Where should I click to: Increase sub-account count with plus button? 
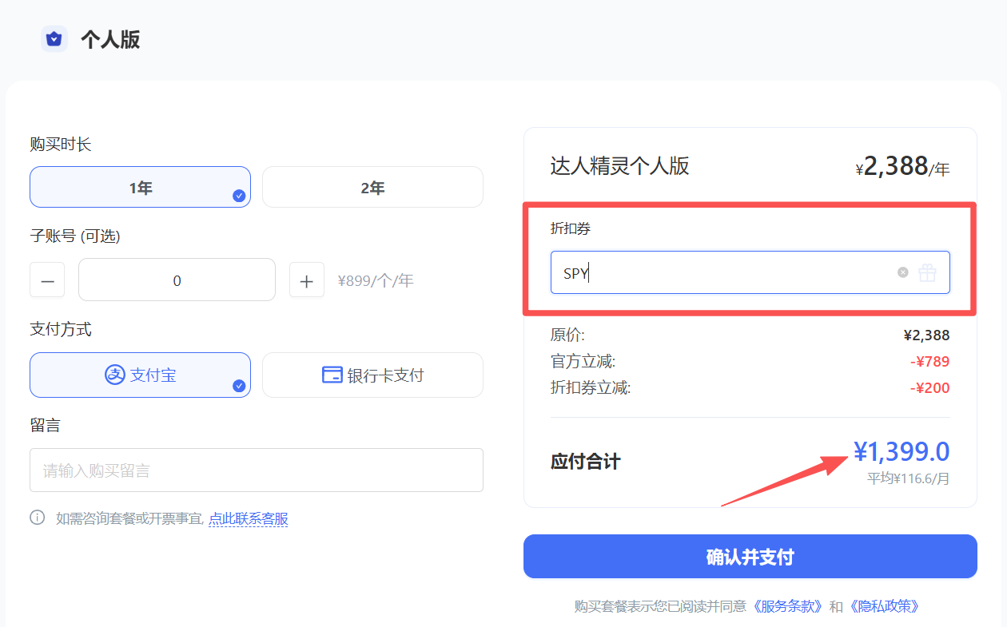point(307,280)
